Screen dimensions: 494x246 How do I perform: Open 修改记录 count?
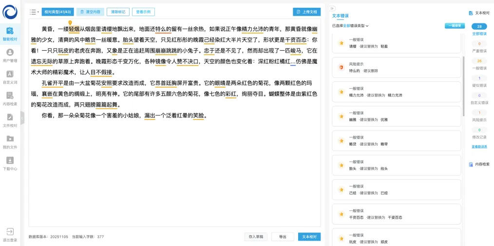(x=479, y=133)
